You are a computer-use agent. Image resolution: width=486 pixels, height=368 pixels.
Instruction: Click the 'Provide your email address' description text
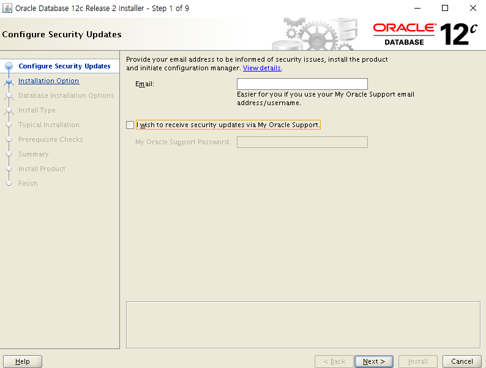pos(257,64)
